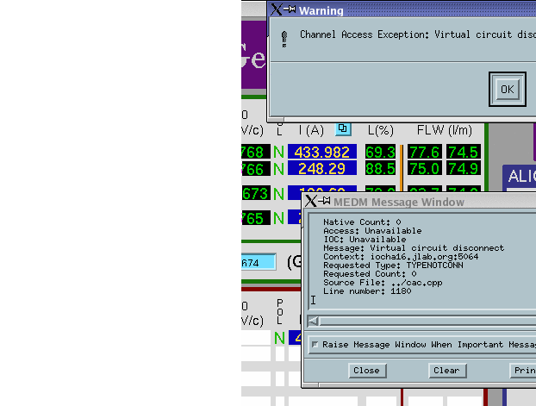Click 'Source File: ../cac.cpp' line
This screenshot has width=536, height=406.
pos(383,283)
